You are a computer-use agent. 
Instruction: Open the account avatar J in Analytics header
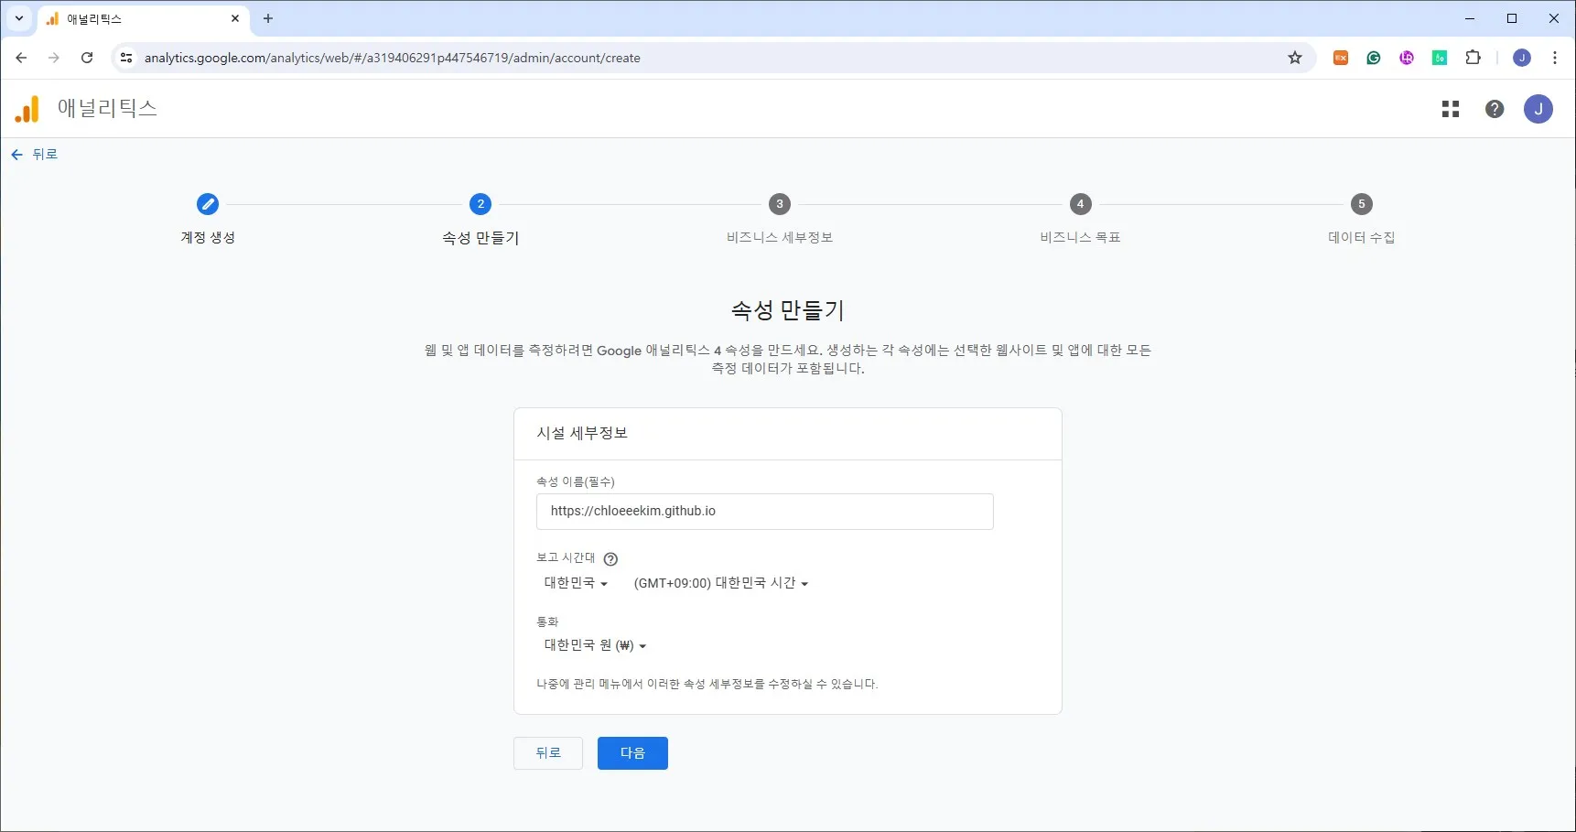tap(1538, 109)
